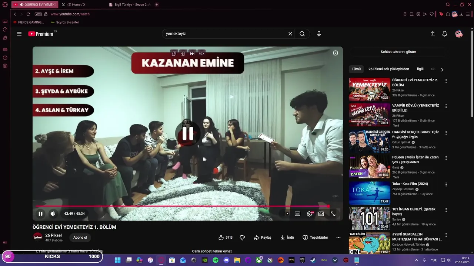The width and height of the screenshot is (474, 266).
Task: Open the YouTube hamburger guide menu
Action: (x=19, y=34)
